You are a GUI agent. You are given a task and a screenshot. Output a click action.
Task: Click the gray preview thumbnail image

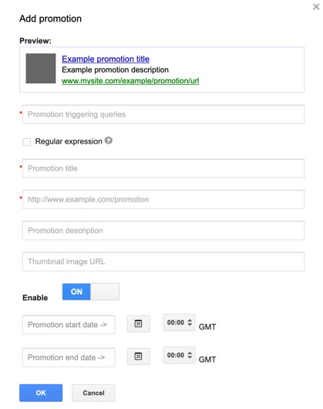pyautogui.click(x=41, y=69)
